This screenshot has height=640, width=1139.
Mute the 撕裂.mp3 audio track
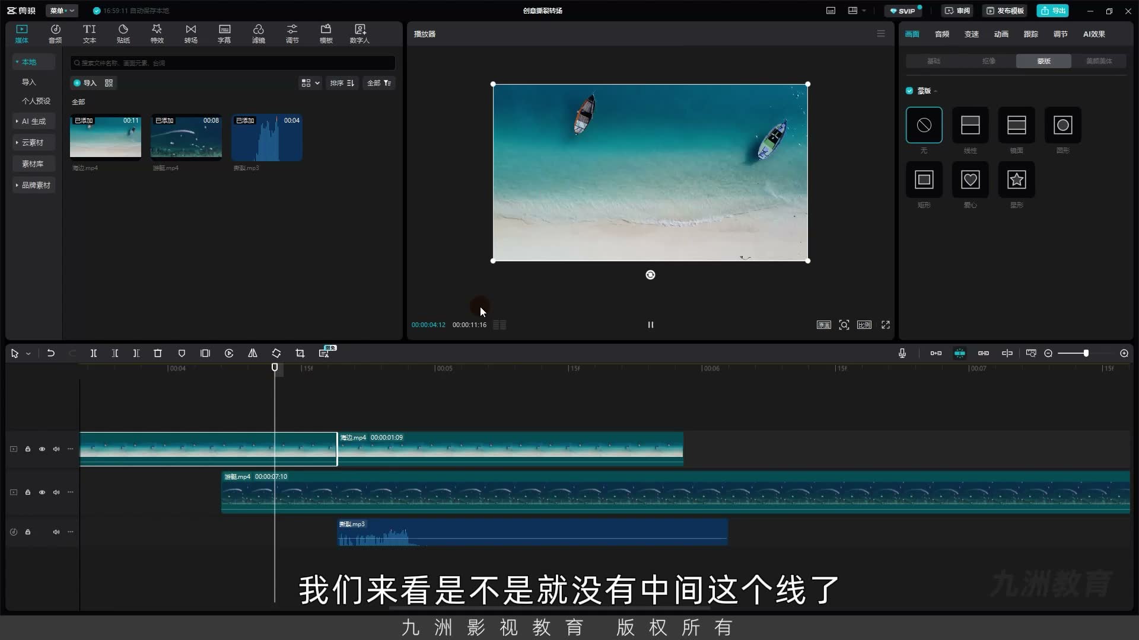[56, 532]
